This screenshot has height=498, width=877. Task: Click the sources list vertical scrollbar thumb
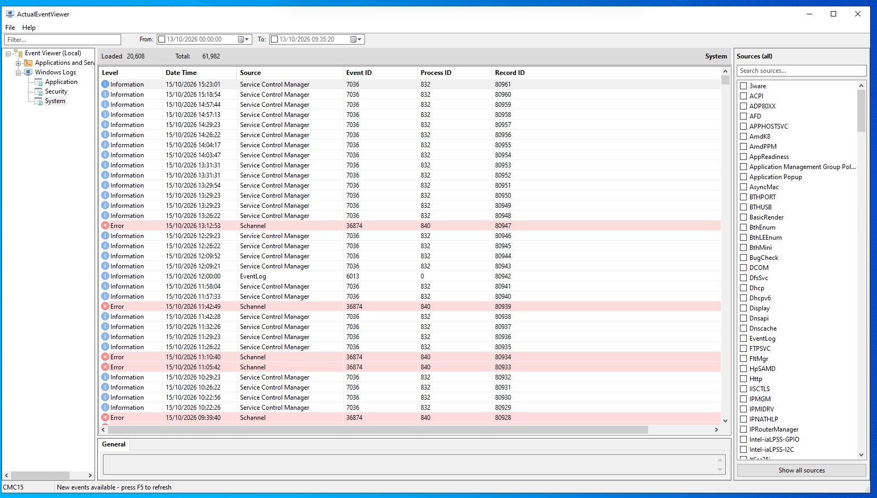click(861, 111)
